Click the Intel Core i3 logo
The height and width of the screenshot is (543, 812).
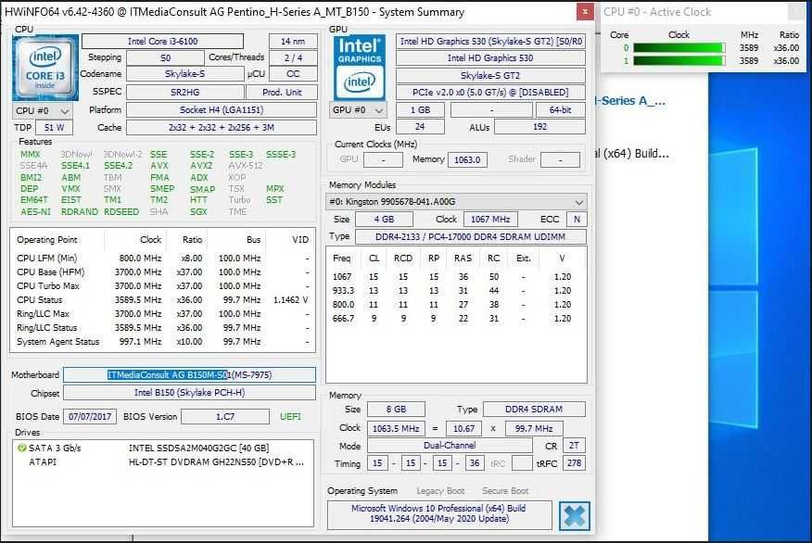coord(45,68)
